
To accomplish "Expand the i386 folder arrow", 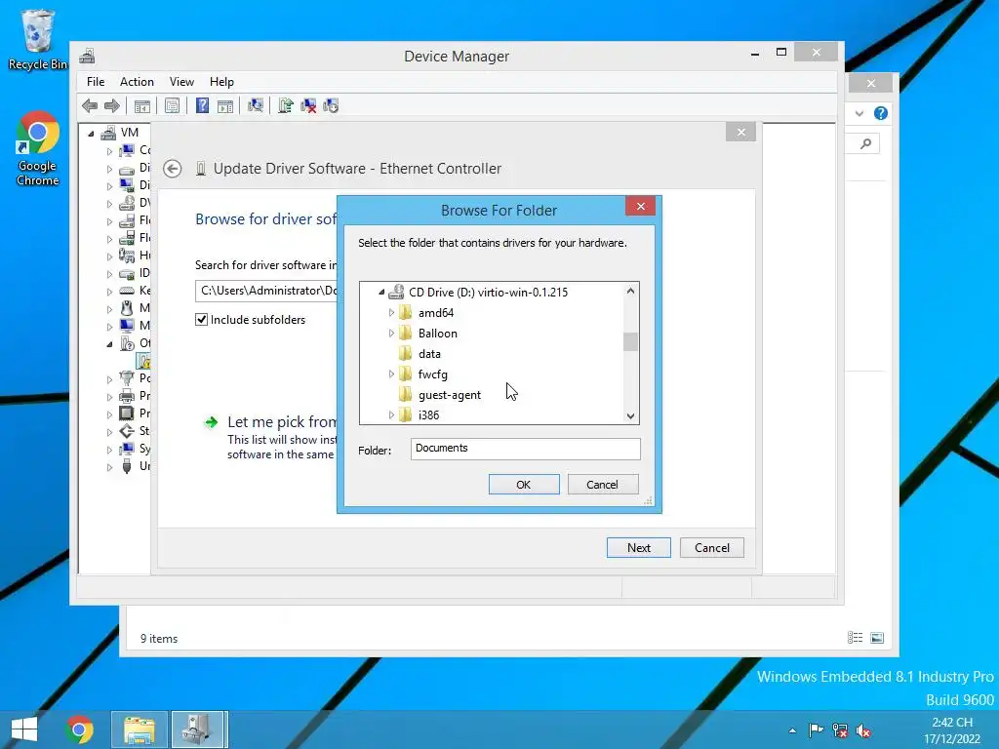I will pyautogui.click(x=391, y=415).
